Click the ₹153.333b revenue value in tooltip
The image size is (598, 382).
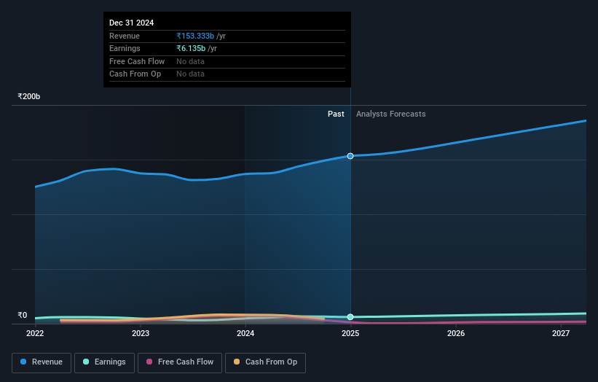[195, 36]
